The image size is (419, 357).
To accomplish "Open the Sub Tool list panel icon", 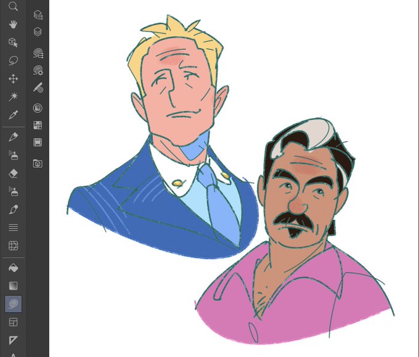I will (38, 53).
